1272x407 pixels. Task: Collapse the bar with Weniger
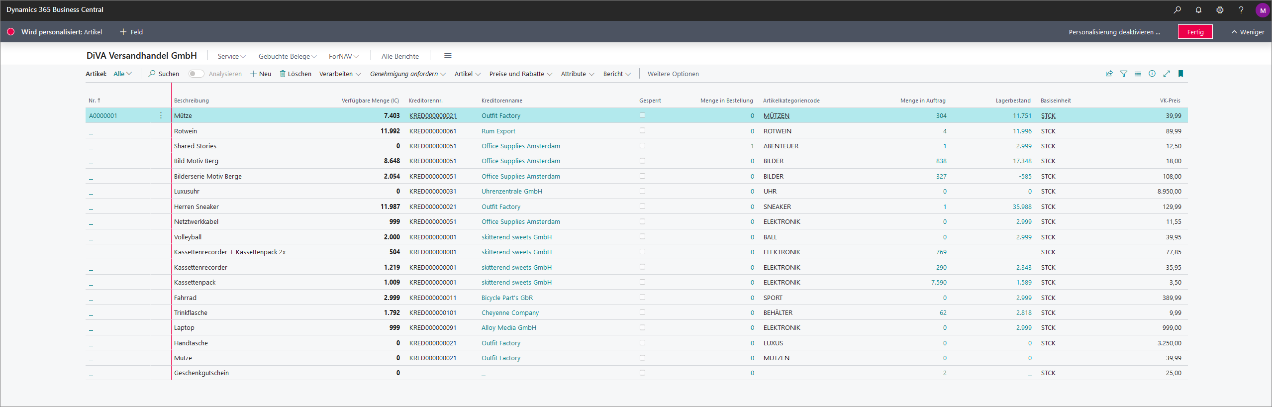coord(1248,32)
